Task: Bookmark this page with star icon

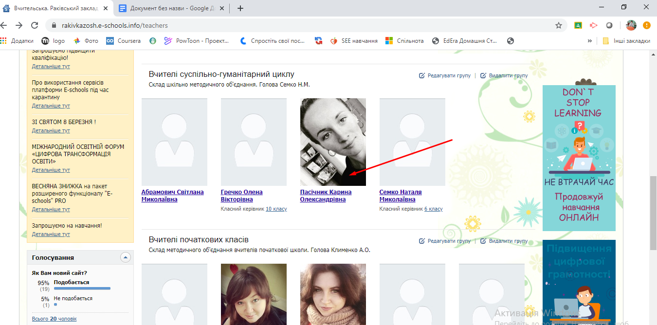Action: pos(558,25)
